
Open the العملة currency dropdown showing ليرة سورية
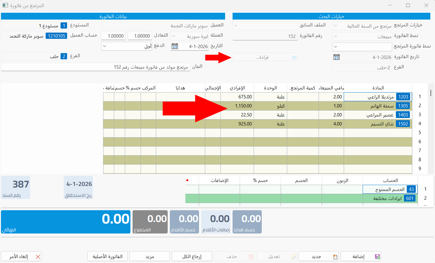[174, 35]
